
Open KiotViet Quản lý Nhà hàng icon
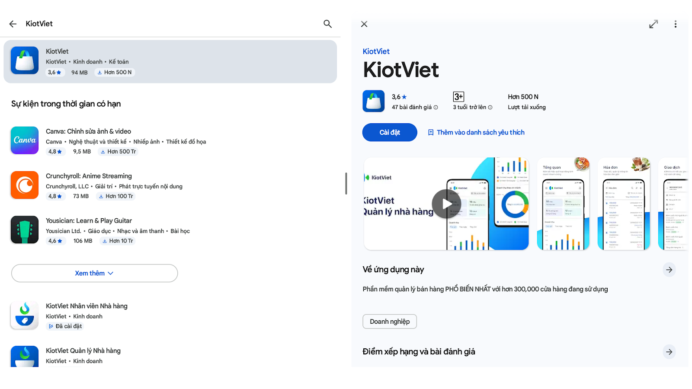pyautogui.click(x=25, y=357)
